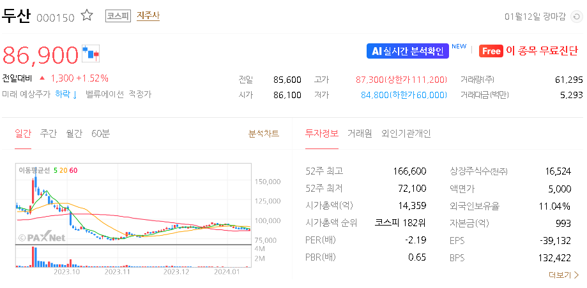Switch chart to 주간 tab
The image size is (587, 288).
click(x=49, y=134)
